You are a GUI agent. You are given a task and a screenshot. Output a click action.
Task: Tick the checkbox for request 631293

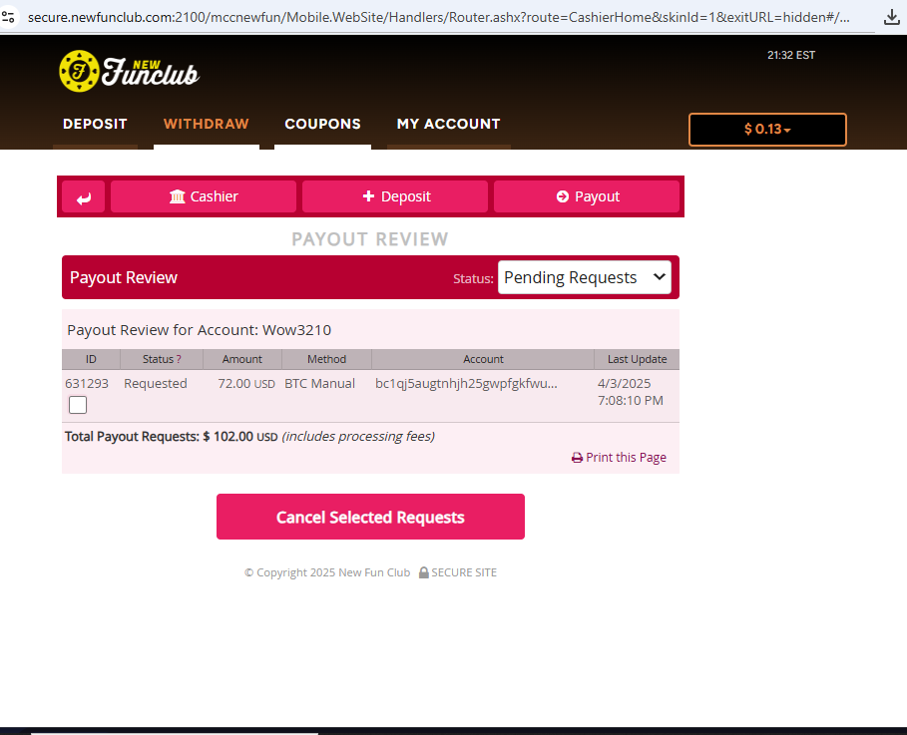(78, 405)
